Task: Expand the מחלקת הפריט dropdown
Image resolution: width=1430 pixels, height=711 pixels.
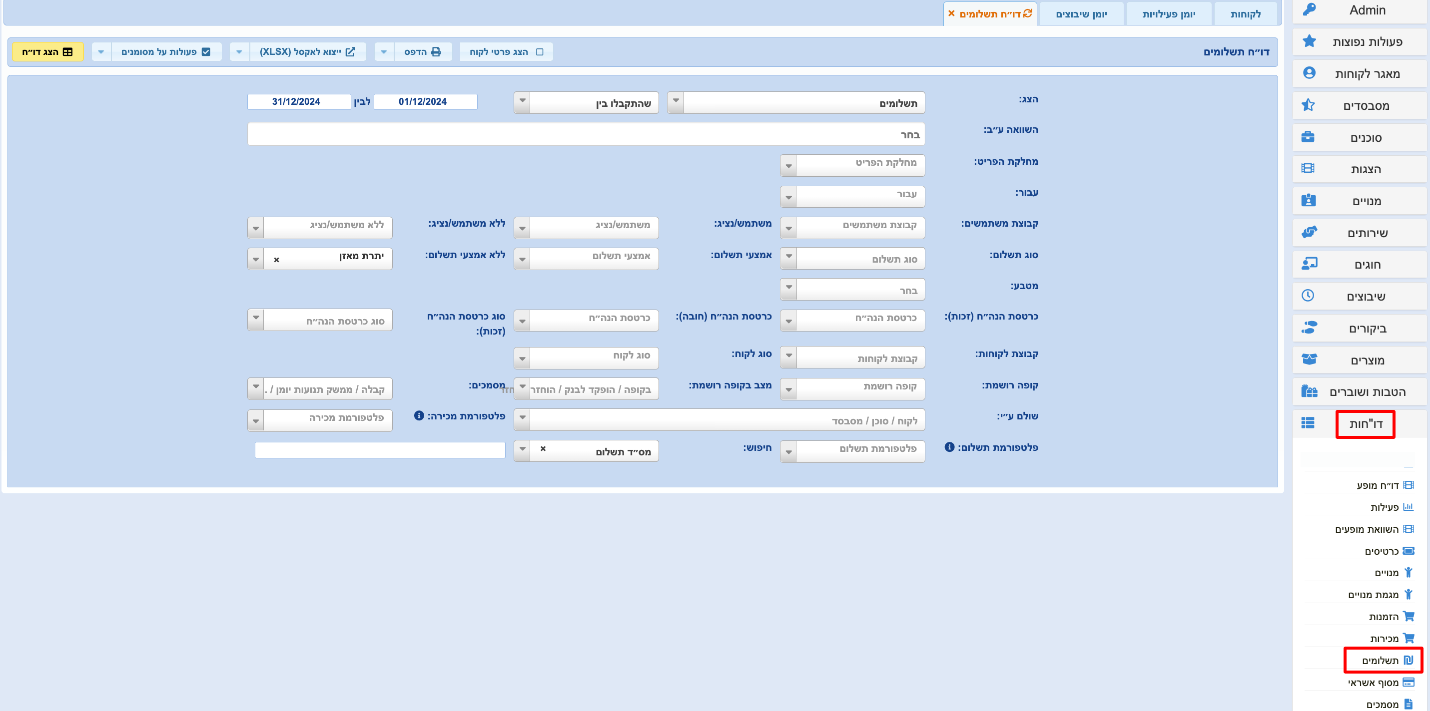Action: click(x=788, y=165)
